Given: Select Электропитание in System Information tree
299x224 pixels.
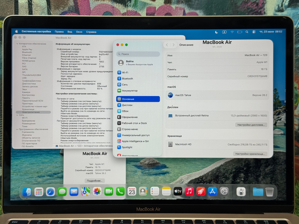Looking at the screenshot, I should [x=33, y=112].
